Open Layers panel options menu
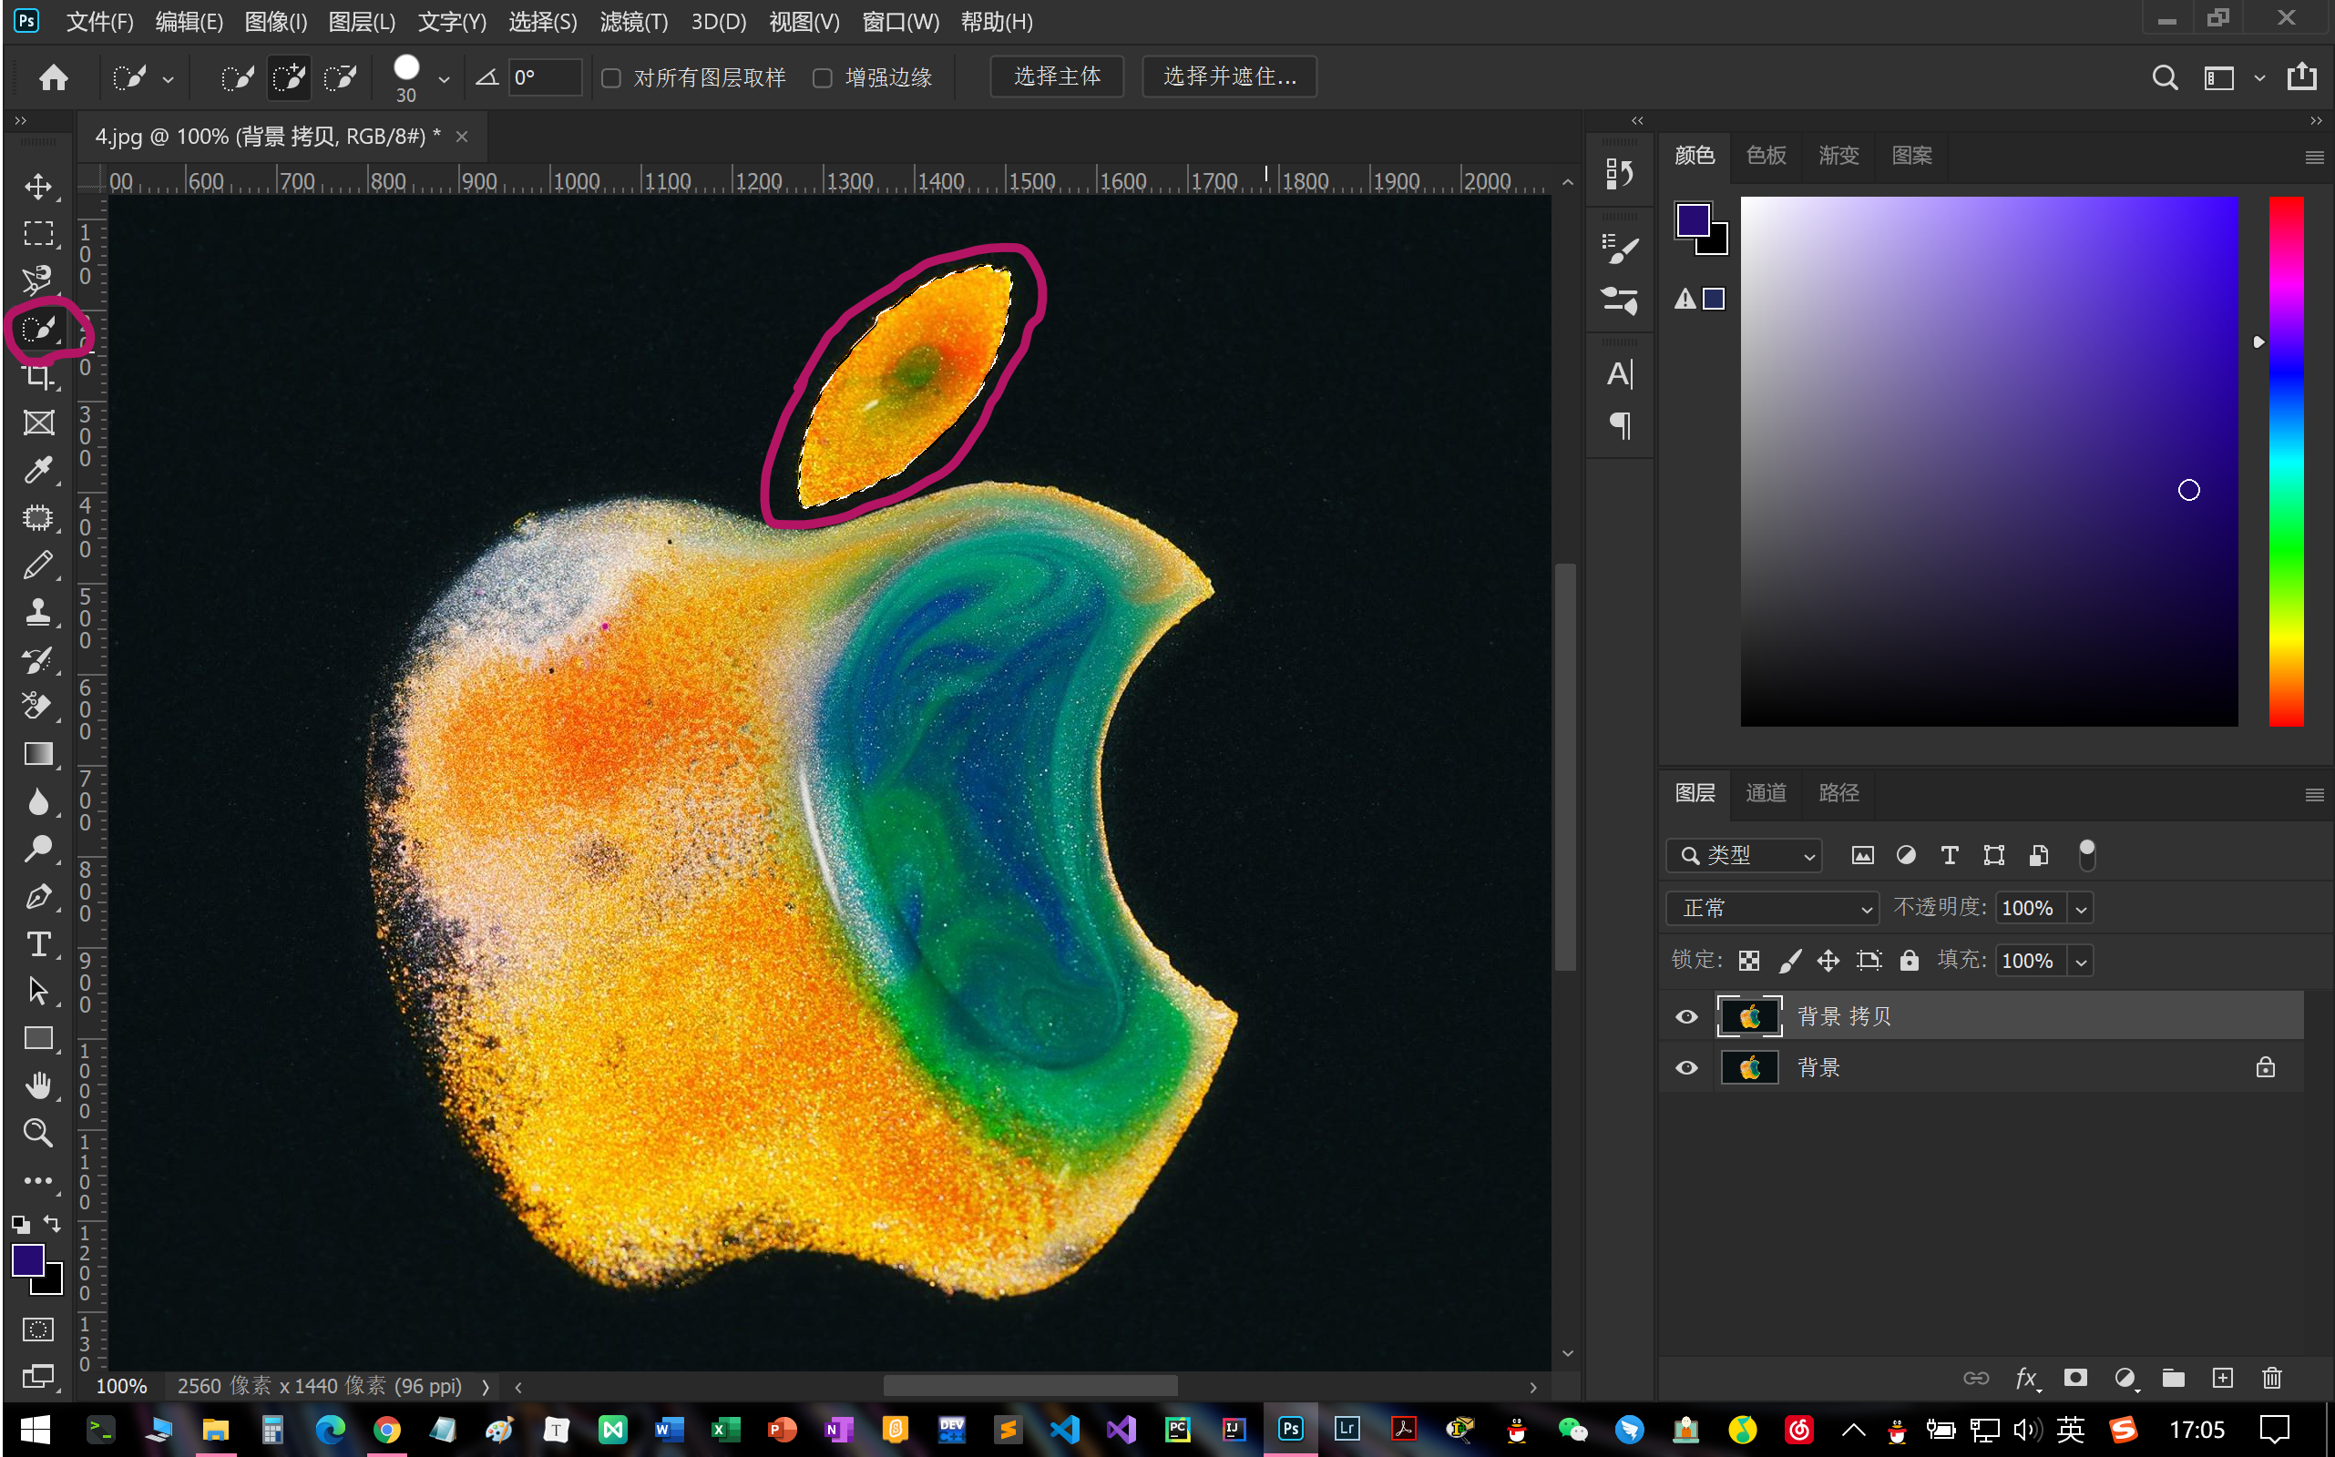Image resolution: width=2335 pixels, height=1457 pixels. [x=2313, y=795]
